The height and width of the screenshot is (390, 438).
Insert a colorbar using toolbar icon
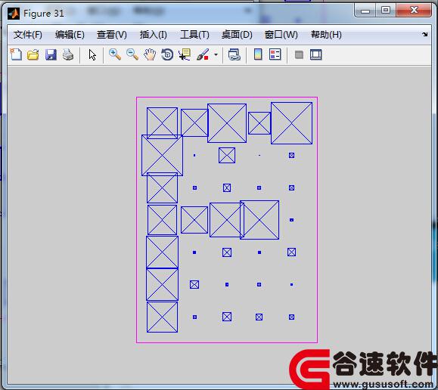pos(258,54)
